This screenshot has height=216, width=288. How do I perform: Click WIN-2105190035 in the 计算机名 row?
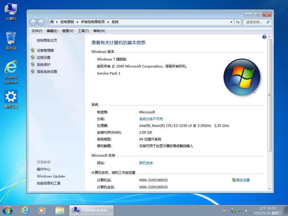(153, 180)
